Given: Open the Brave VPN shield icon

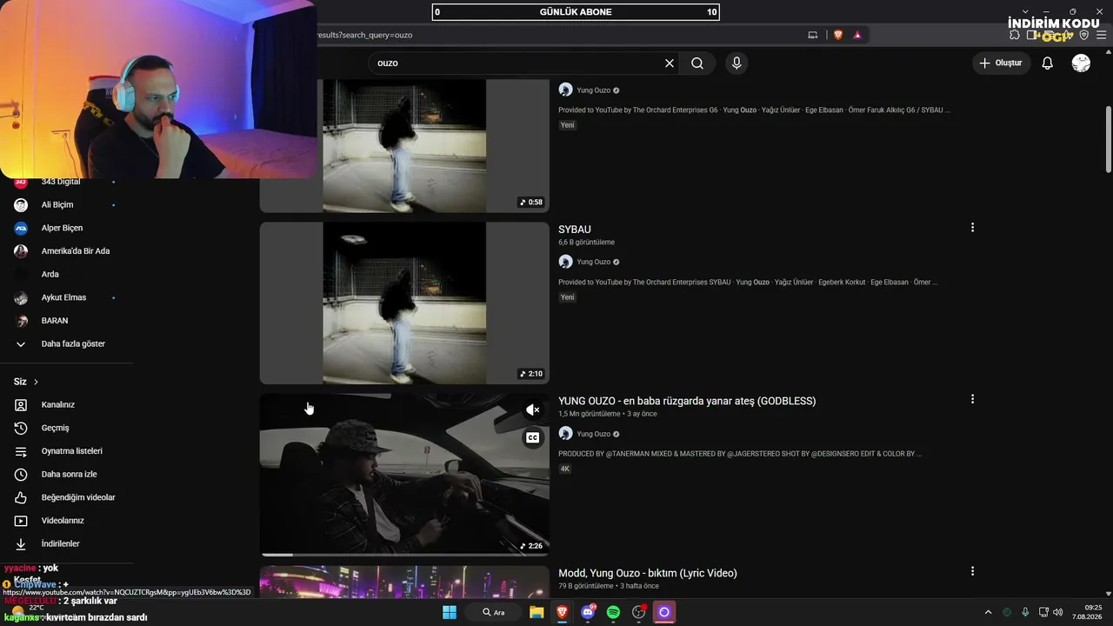Looking at the screenshot, I should point(1084,35).
